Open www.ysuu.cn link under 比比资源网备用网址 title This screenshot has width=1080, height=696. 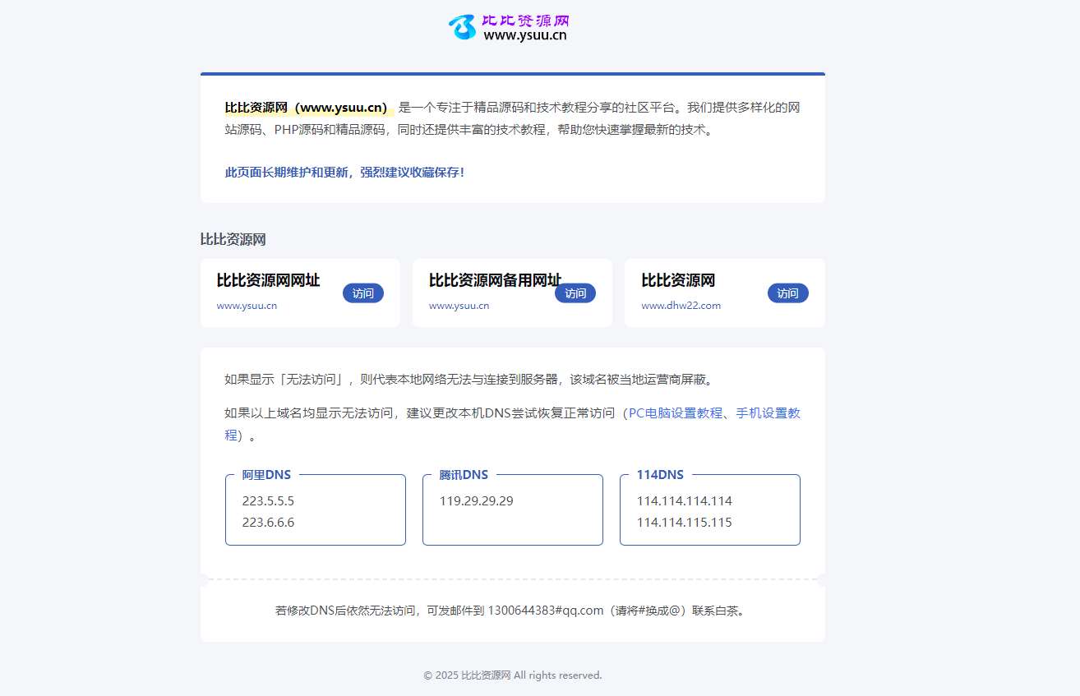[x=459, y=306]
